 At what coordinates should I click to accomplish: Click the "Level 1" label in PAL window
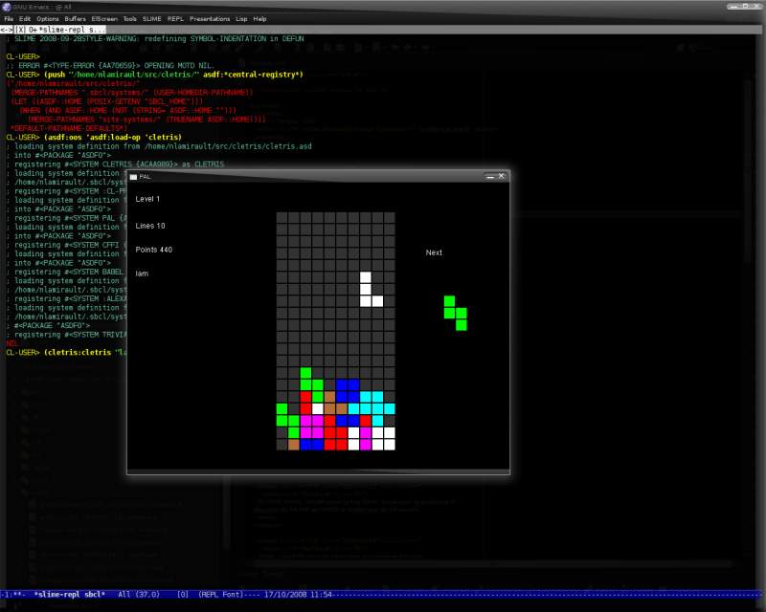(147, 199)
